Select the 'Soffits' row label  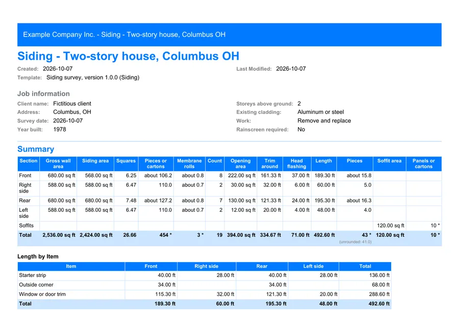26,225
